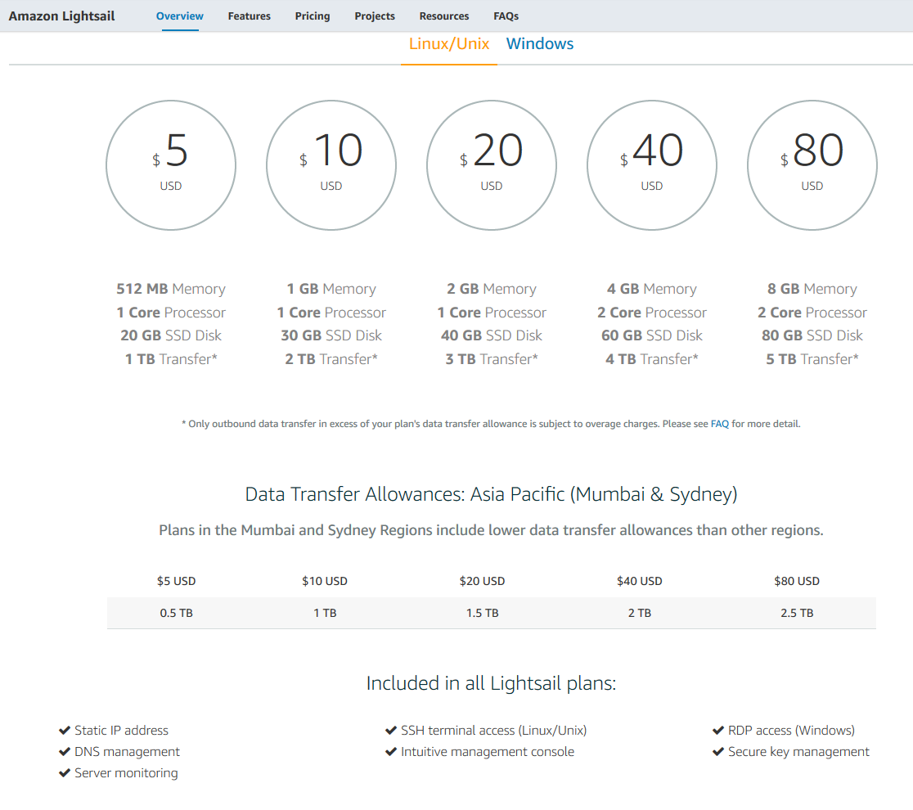913x810 pixels.
Task: Go to the Features tab
Action: pyautogui.click(x=250, y=16)
